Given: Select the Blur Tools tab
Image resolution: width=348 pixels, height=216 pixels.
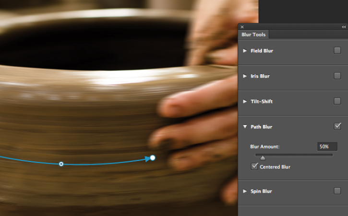Looking at the screenshot, I should click(x=253, y=34).
